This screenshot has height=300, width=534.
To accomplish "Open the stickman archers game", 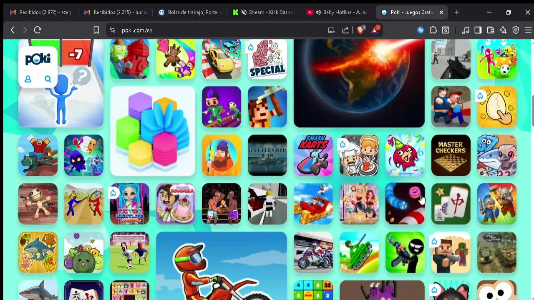I will 84,204.
